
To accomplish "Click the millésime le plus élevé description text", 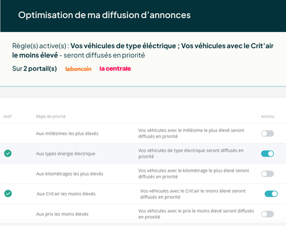I will click(x=191, y=133).
